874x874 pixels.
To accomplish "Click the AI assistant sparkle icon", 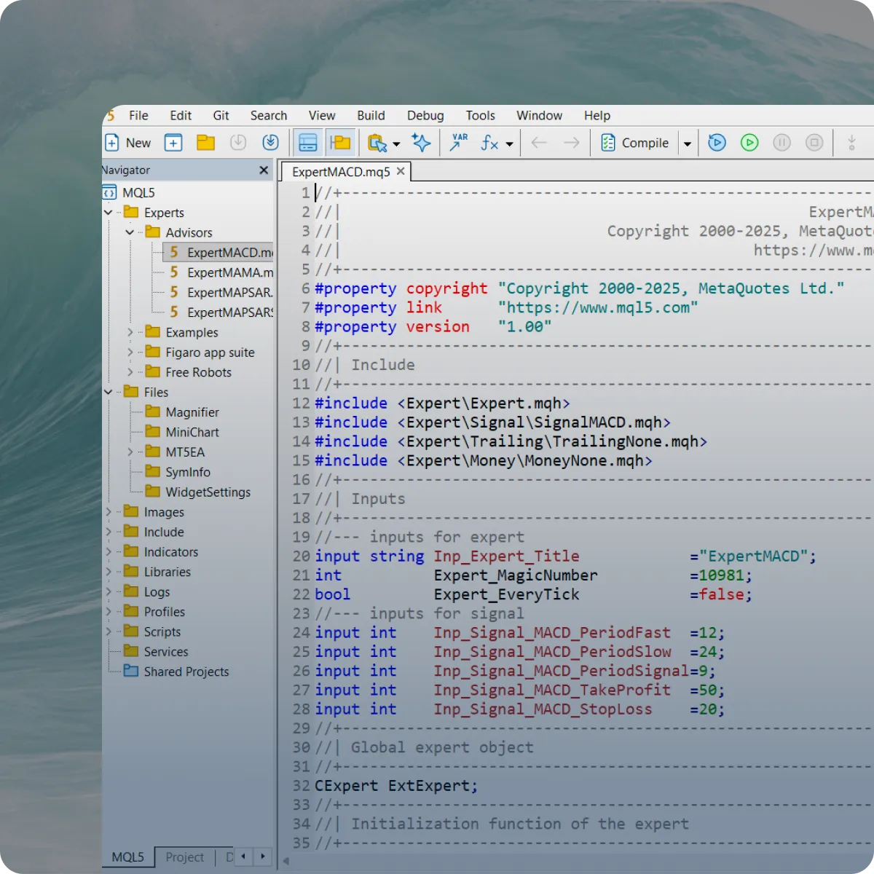I will pos(421,143).
